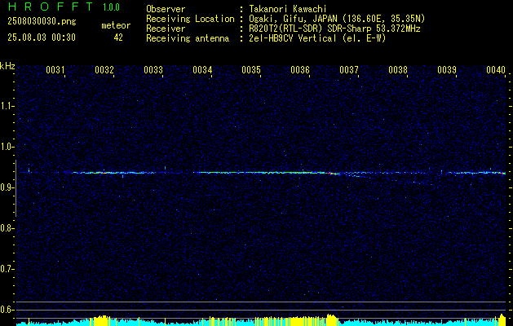Click the 0031 time marker
Screen dimensions: 513x326
[55, 69]
